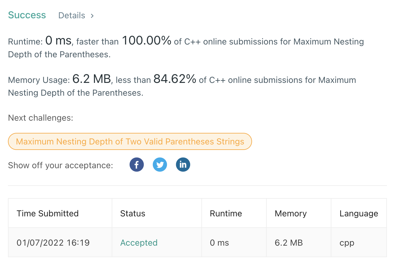Select the Memory column header
This screenshot has width=393, height=270.
290,213
